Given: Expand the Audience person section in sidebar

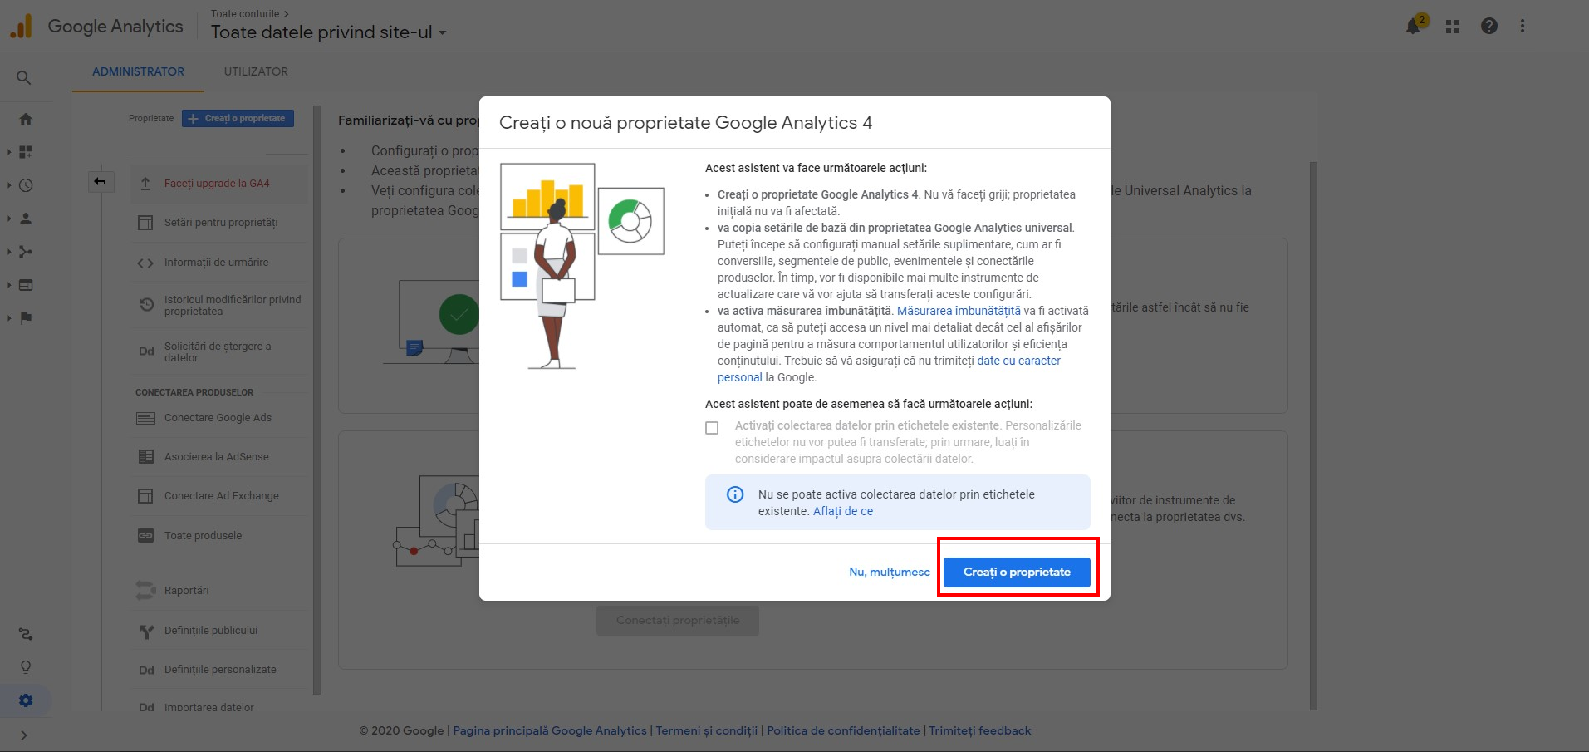Looking at the screenshot, I should 26,219.
